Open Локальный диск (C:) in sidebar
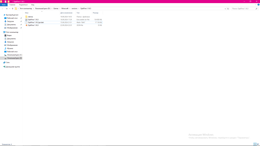 pyautogui.click(x=15, y=55)
